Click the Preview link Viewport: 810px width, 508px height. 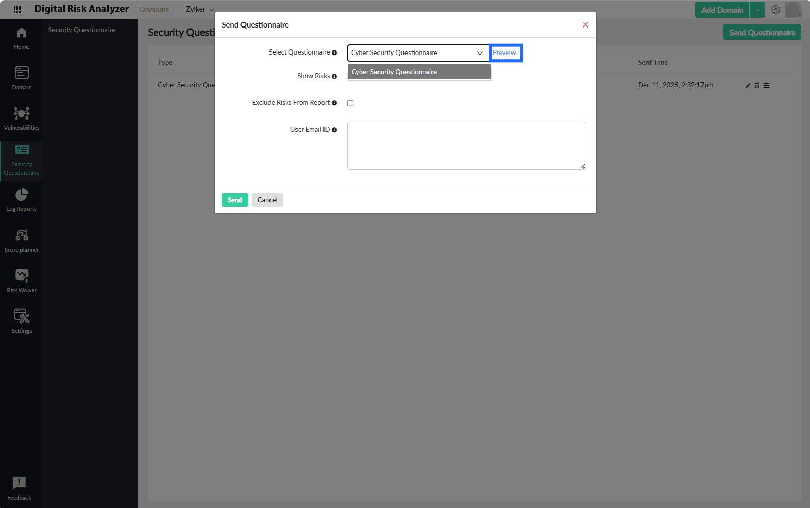(x=504, y=53)
